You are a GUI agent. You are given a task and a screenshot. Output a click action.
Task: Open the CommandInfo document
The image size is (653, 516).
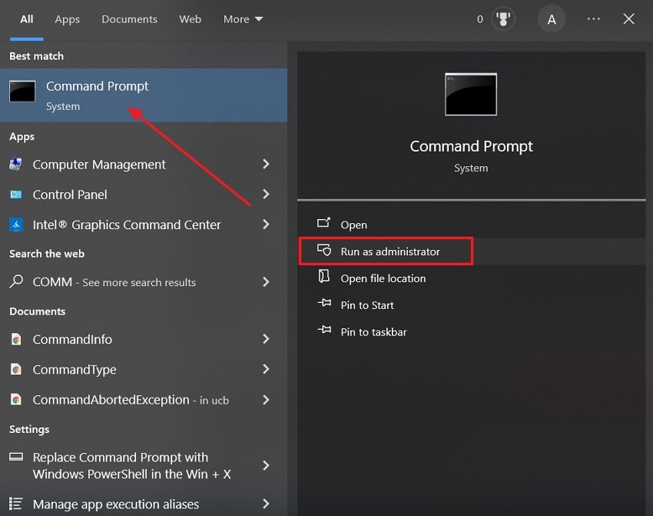143,339
